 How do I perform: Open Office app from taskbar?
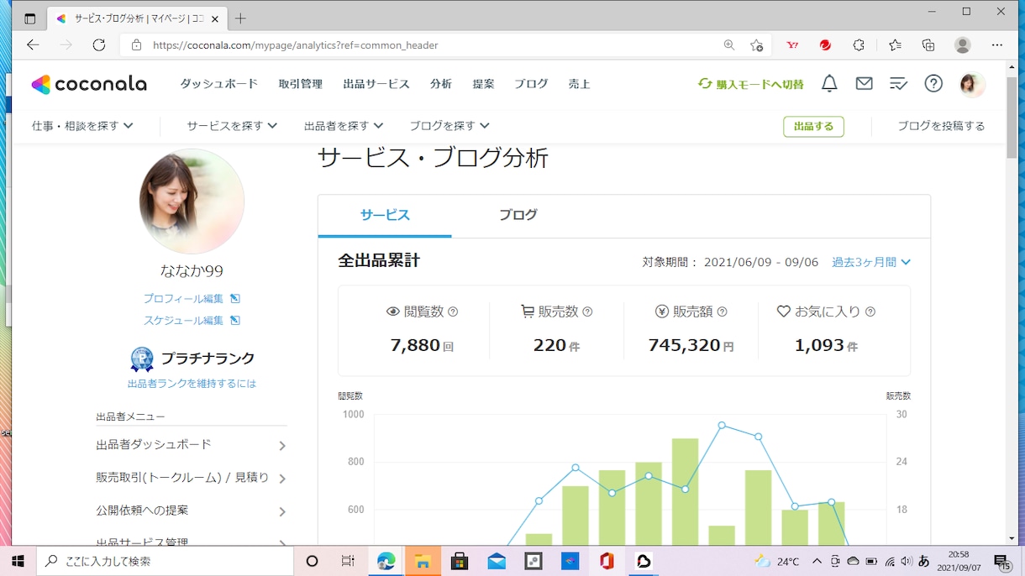tap(607, 561)
